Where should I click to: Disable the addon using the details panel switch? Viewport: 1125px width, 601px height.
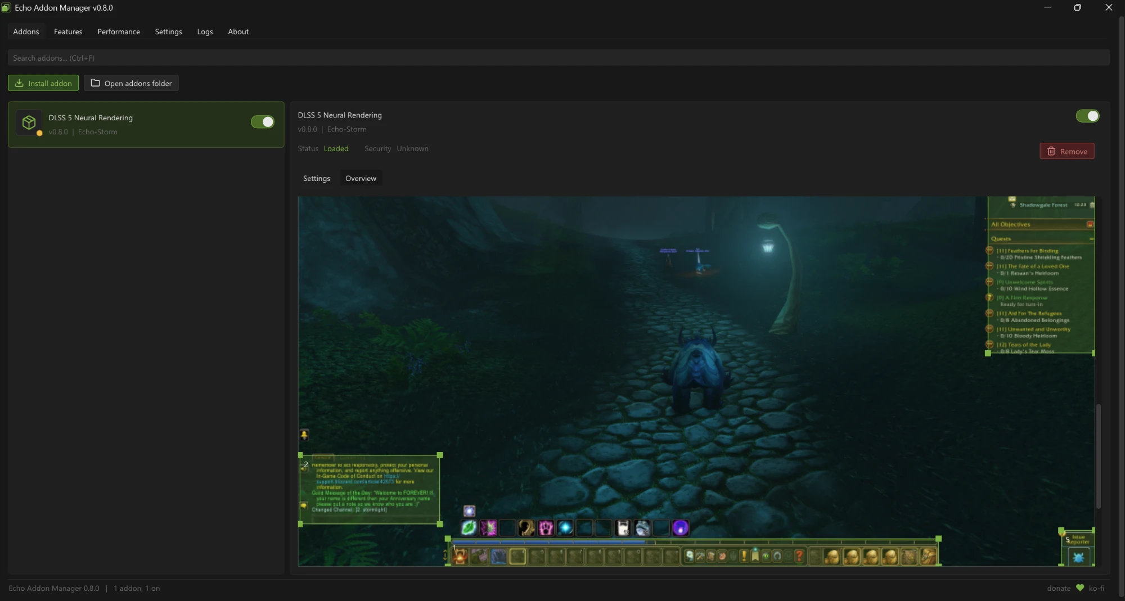pos(1087,116)
